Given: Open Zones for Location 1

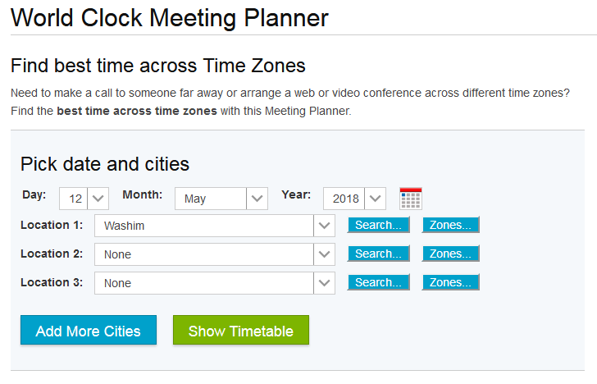Looking at the screenshot, I should pyautogui.click(x=450, y=225).
